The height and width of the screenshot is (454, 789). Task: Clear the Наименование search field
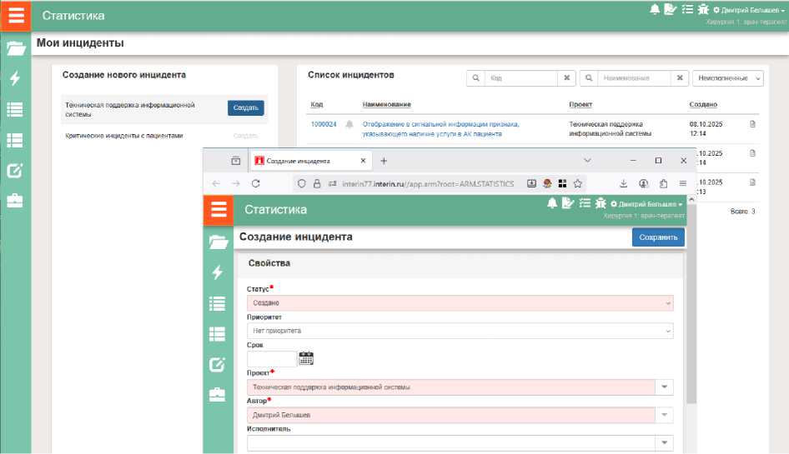click(680, 78)
